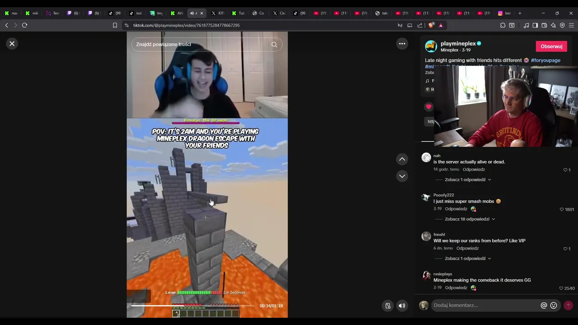Focus the 'Dodaj komentarz...' comment field

coord(485,306)
